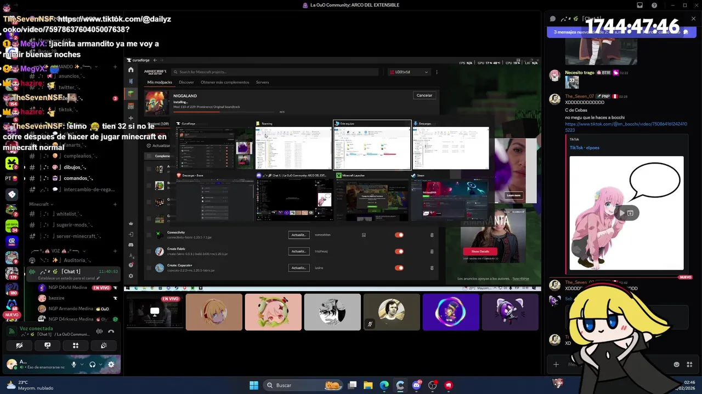Viewport: 702px width, 394px height.
Task: Open CurseForge home icon in streamed window
Action: (x=131, y=70)
